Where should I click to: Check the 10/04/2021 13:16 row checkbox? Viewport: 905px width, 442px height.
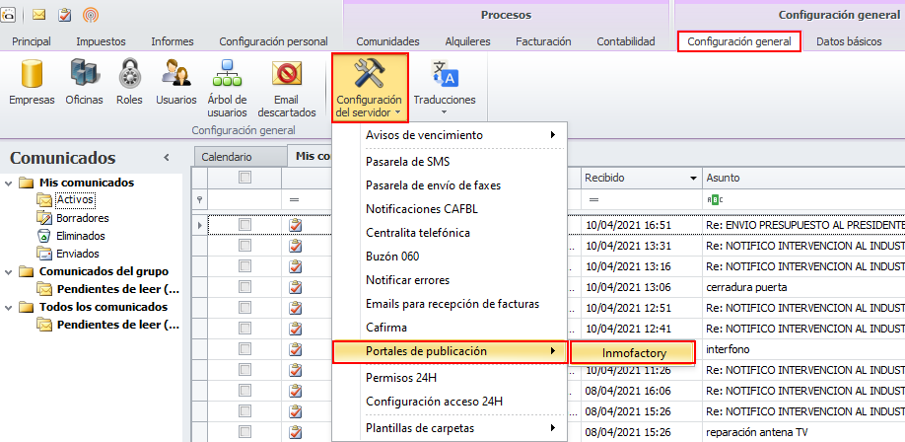[245, 266]
